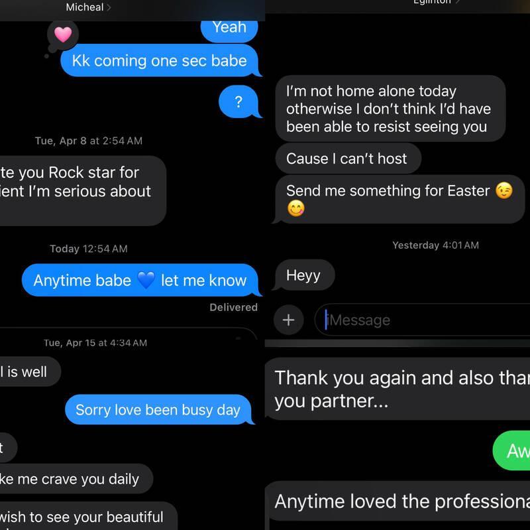Screen dimensions: 530x530
Task: Tap the Micheal contact name header
Action: (x=85, y=7)
